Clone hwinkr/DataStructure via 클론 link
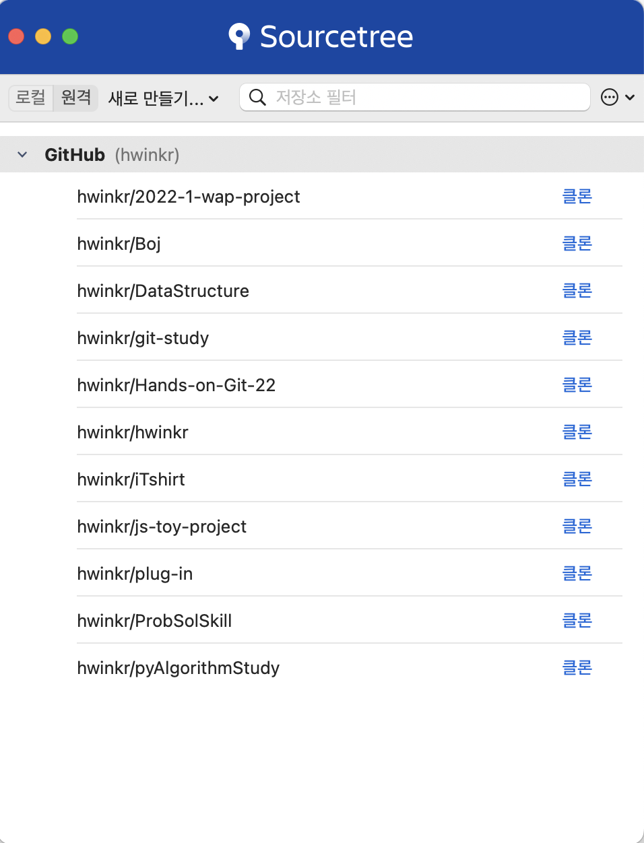Screen dimensions: 644x843 coord(577,290)
